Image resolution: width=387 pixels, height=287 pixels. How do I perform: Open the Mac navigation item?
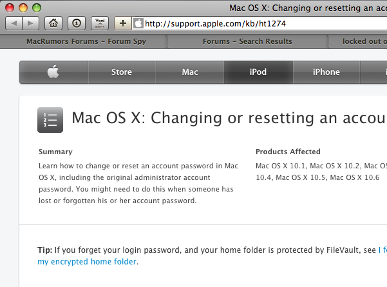coord(190,72)
